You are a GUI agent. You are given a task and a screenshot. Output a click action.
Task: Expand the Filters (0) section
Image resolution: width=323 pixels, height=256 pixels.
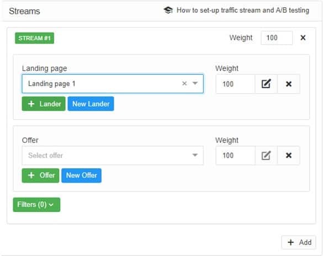point(36,205)
